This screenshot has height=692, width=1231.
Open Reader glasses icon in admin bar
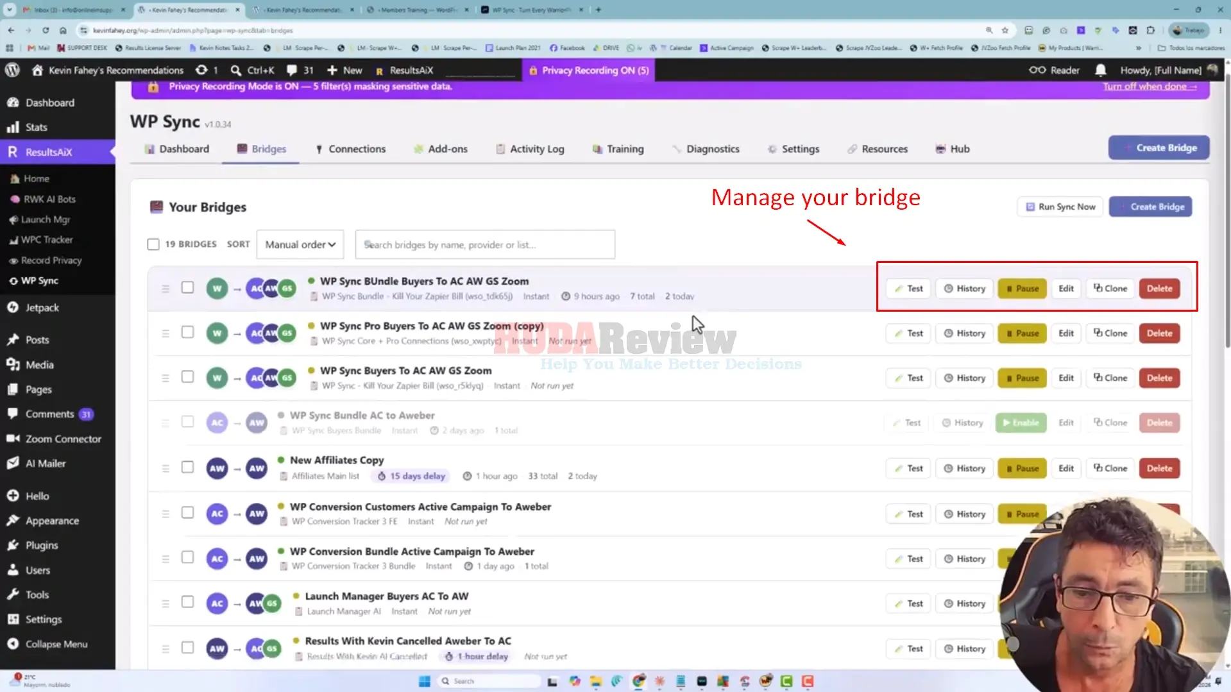1037,70
